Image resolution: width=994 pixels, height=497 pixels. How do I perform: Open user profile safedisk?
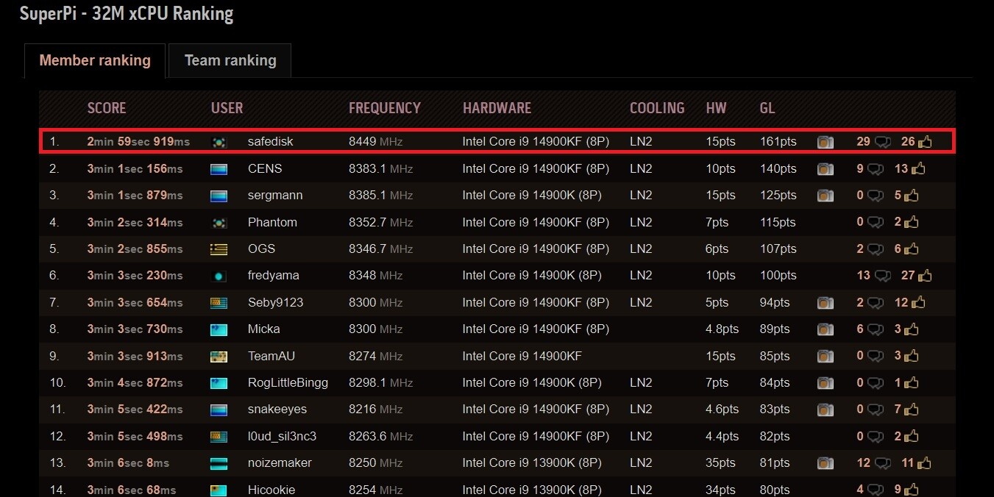tap(271, 142)
